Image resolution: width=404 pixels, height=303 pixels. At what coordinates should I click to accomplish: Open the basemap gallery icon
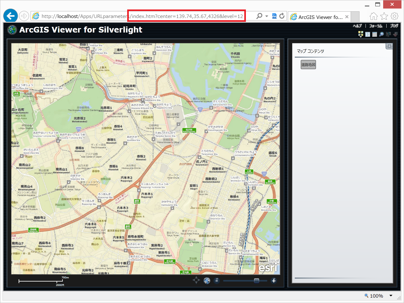pos(361,34)
